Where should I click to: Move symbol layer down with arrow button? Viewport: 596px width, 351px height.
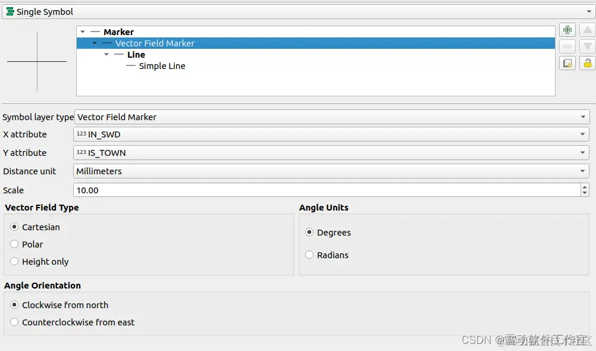587,46
